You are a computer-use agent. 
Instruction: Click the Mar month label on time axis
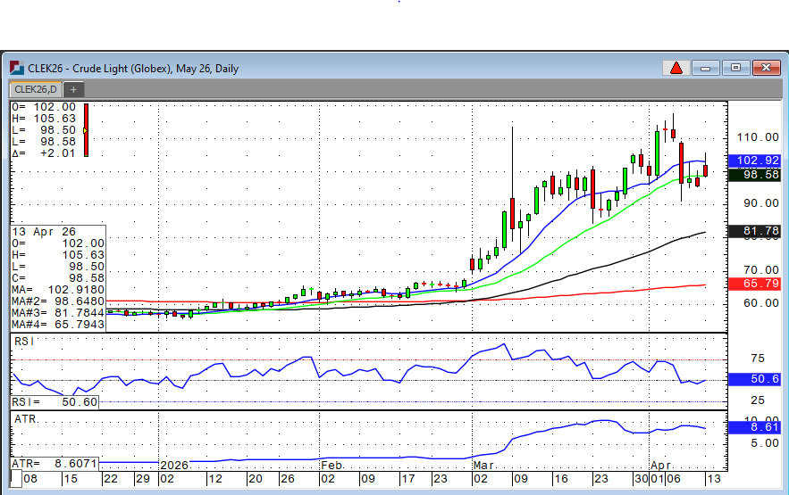pyautogui.click(x=484, y=466)
